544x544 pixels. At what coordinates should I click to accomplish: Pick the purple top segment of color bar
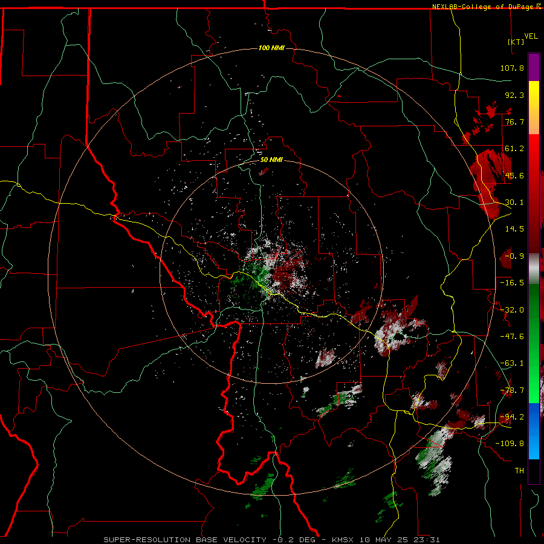coord(534,68)
